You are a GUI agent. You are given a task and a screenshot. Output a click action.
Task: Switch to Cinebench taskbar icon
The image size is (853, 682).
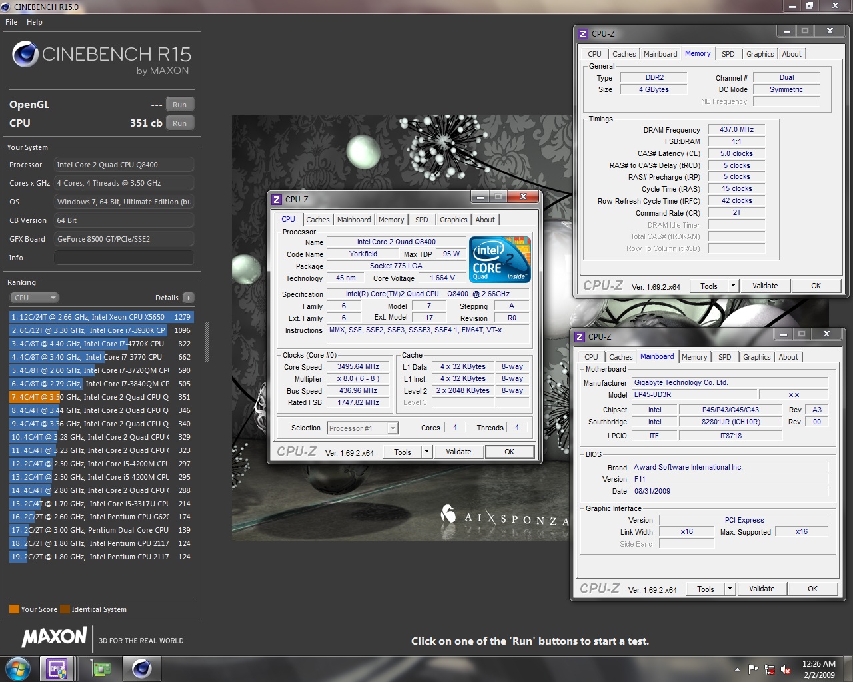(x=141, y=669)
